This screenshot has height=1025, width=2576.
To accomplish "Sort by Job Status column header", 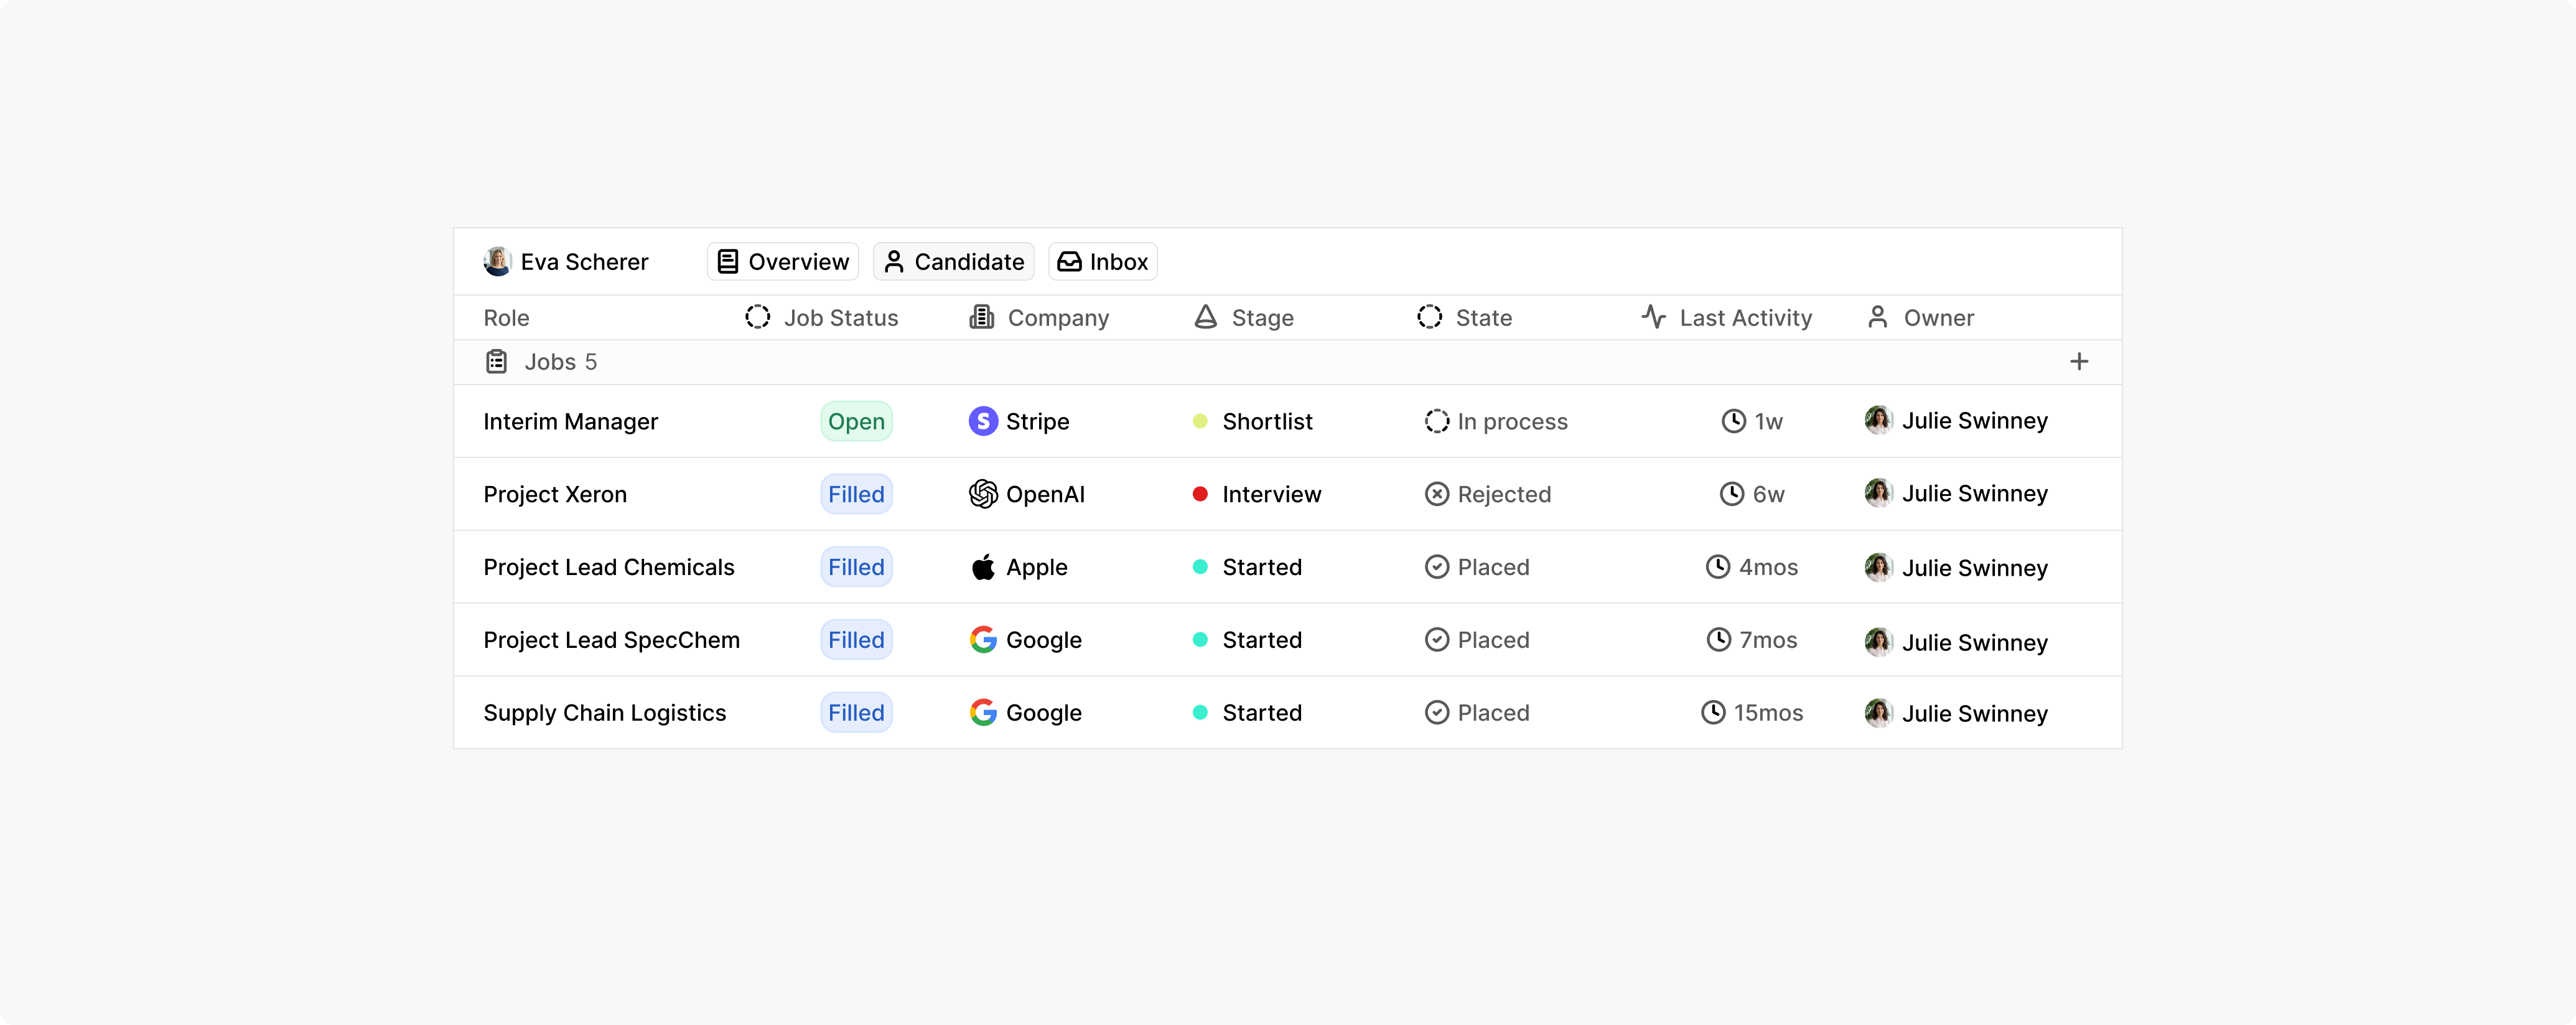I will point(822,317).
